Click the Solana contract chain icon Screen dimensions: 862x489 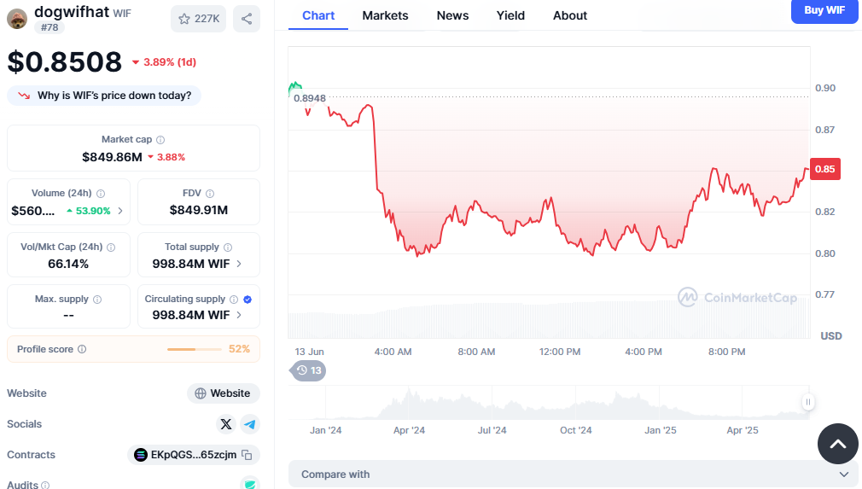click(x=141, y=455)
